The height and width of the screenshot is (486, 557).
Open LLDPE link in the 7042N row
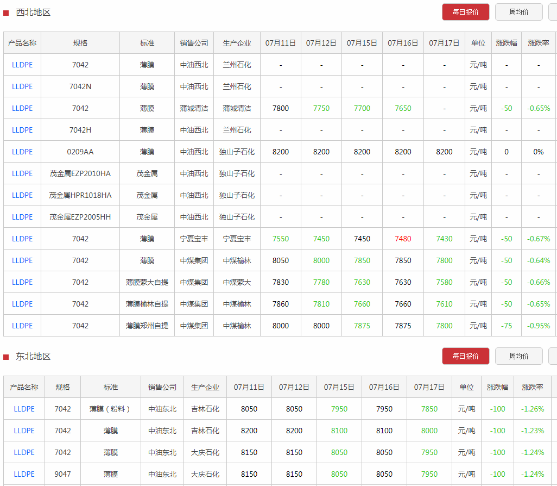point(22,86)
